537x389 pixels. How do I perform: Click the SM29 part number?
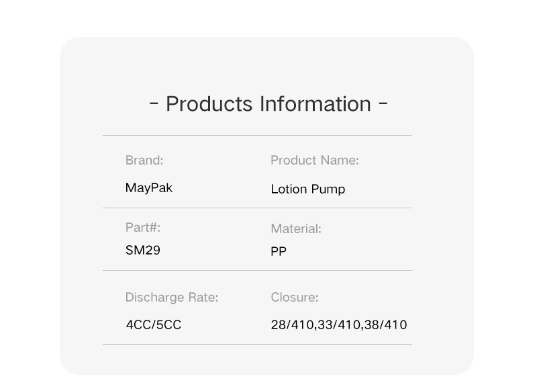point(143,250)
